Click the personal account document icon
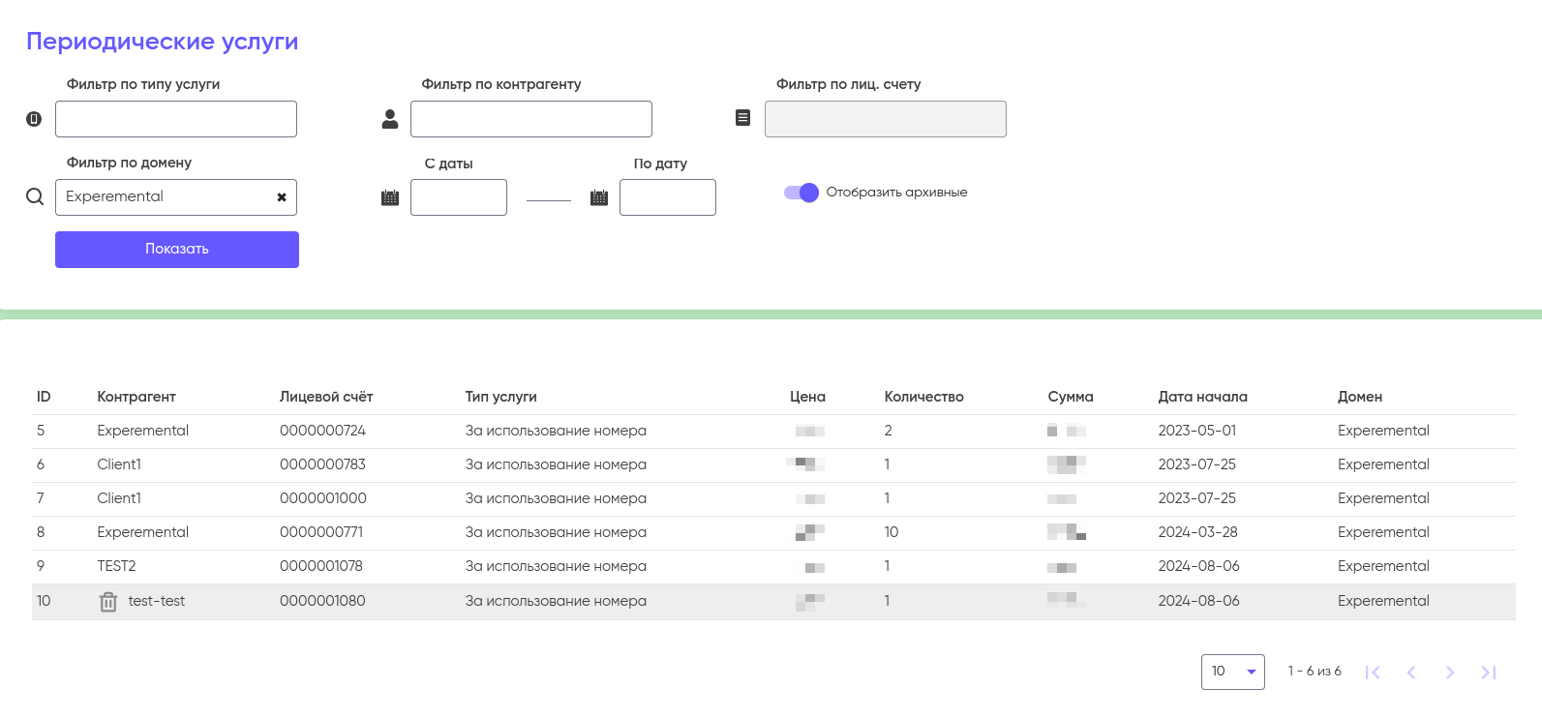Screen dimensions: 1542x718 click(x=742, y=118)
